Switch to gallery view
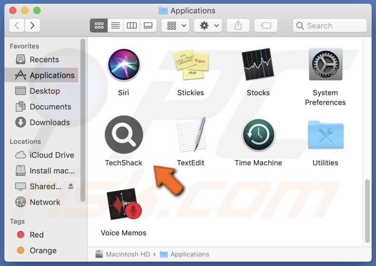The image size is (376, 266). click(148, 25)
